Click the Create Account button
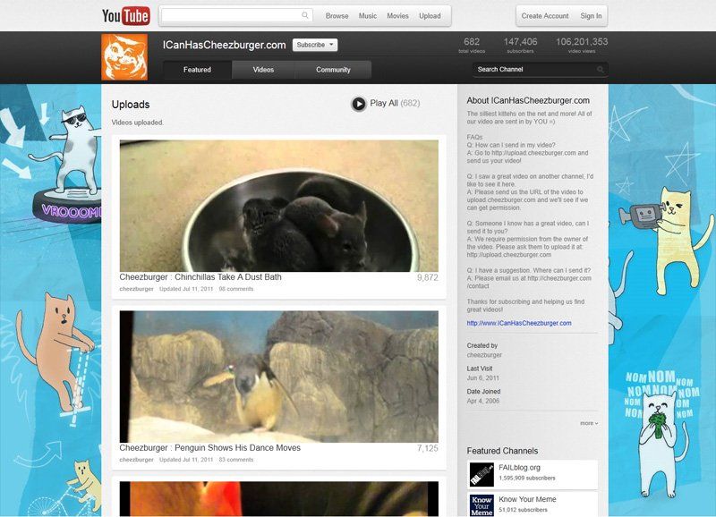716x517 pixels. tap(545, 16)
